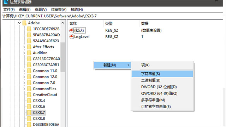Click the CreativeCloud folder icon
The image size is (226, 127).
click(x=29, y=95)
